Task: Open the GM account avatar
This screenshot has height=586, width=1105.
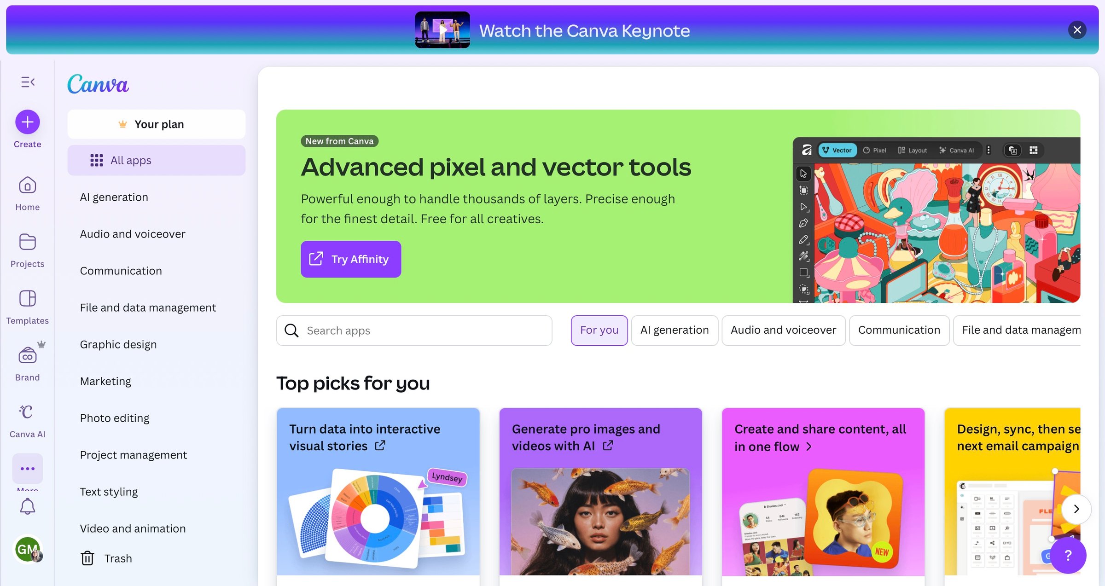Action: tap(28, 549)
